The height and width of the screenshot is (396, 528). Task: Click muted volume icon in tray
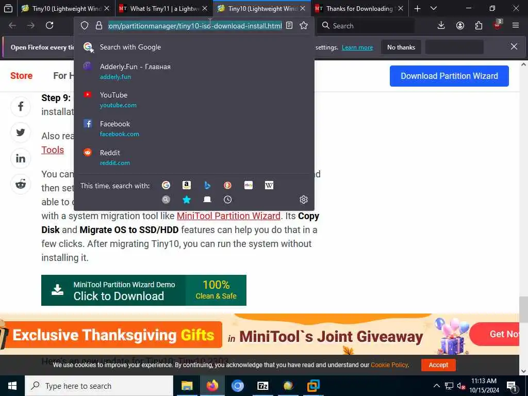tap(461, 386)
